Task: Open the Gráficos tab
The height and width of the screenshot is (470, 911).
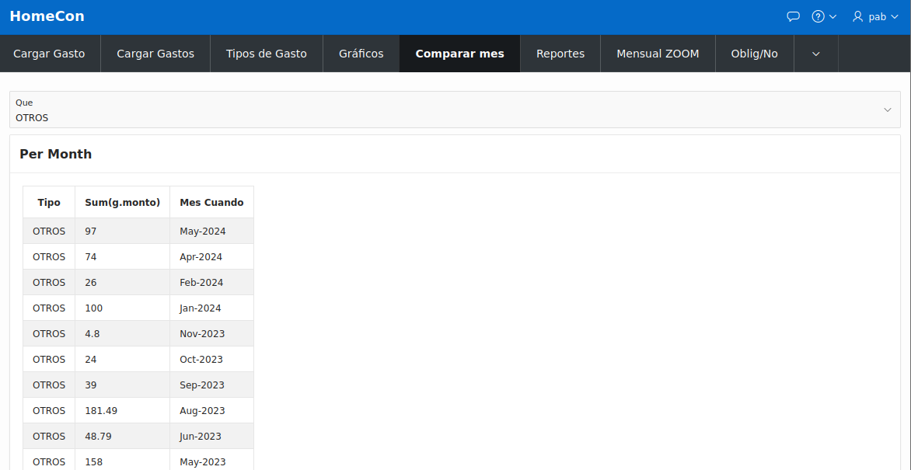Action: pyautogui.click(x=361, y=54)
